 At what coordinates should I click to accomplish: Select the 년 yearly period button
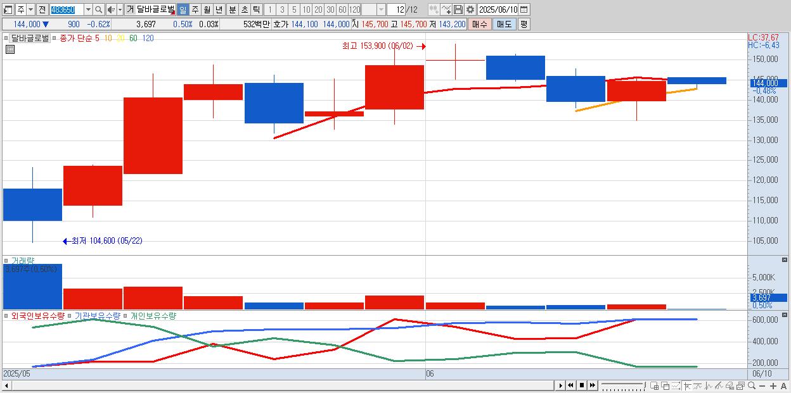click(x=219, y=9)
